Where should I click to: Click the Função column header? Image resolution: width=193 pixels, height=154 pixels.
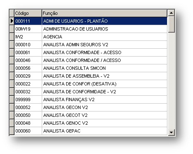[x=105, y=13]
